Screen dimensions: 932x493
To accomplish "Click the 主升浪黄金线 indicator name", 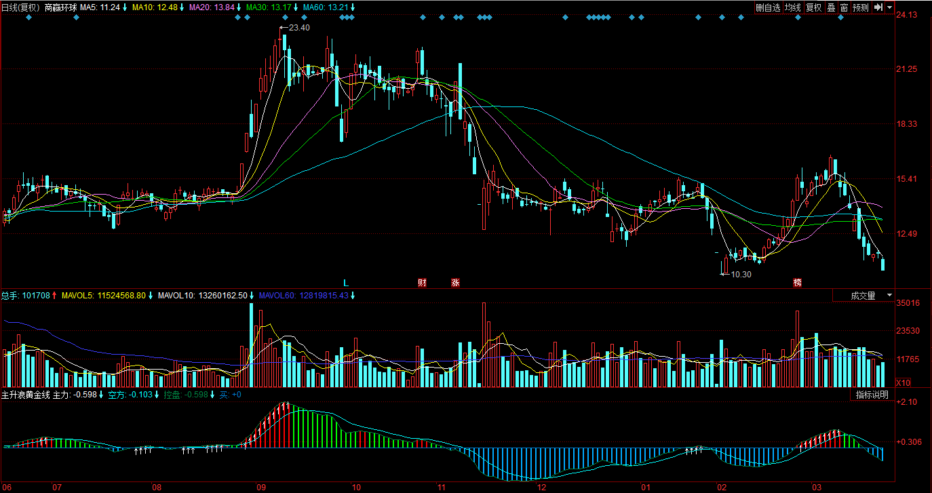I will click(x=26, y=395).
